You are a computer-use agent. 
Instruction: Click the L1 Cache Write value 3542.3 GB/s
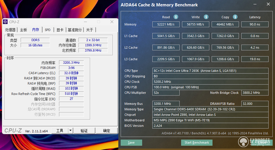click(196, 36)
